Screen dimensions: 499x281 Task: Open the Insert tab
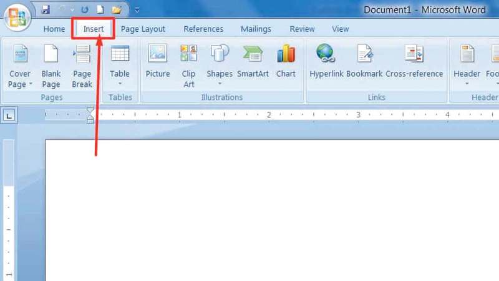(94, 29)
